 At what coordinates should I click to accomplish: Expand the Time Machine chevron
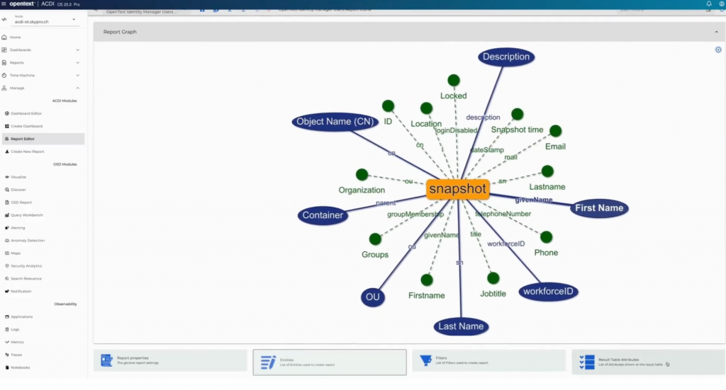78,75
